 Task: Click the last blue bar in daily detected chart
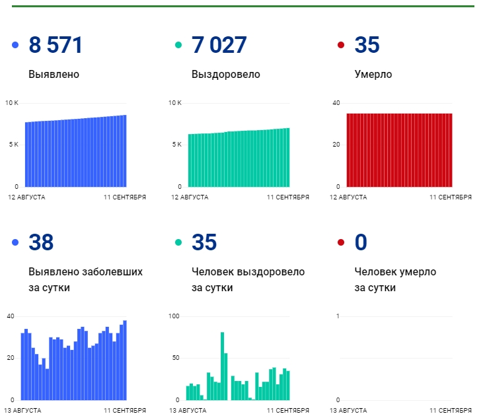[x=125, y=360]
